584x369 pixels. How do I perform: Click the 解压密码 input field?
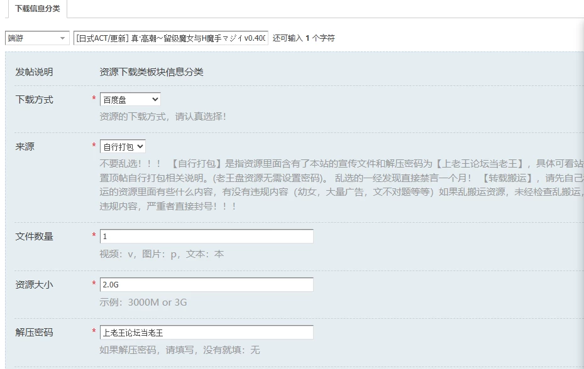[x=207, y=333]
